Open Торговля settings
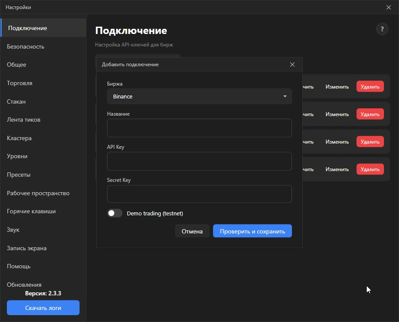Viewport: 399px width, 322px height. (x=43, y=83)
